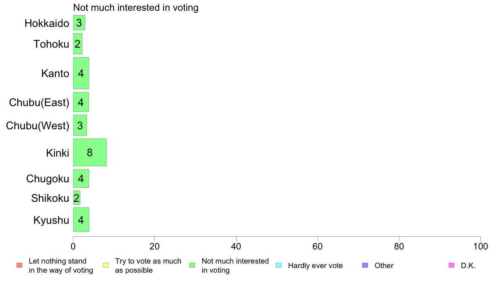
Task: Click the blue 'Other' legend swatch
Action: pyautogui.click(x=365, y=265)
